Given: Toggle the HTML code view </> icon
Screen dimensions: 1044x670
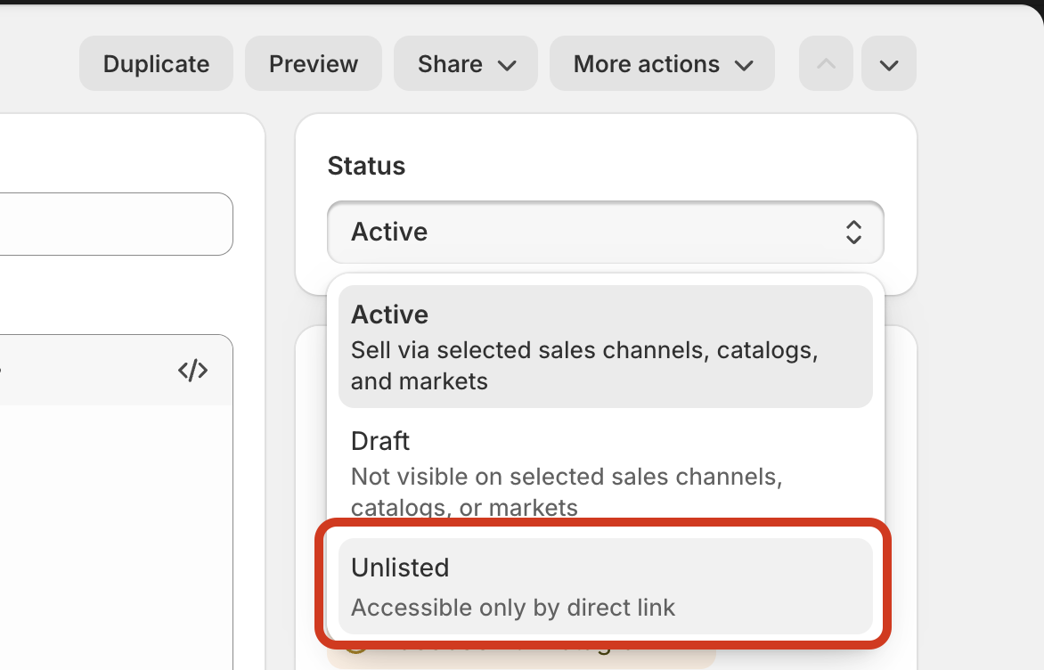Looking at the screenshot, I should click(x=193, y=370).
